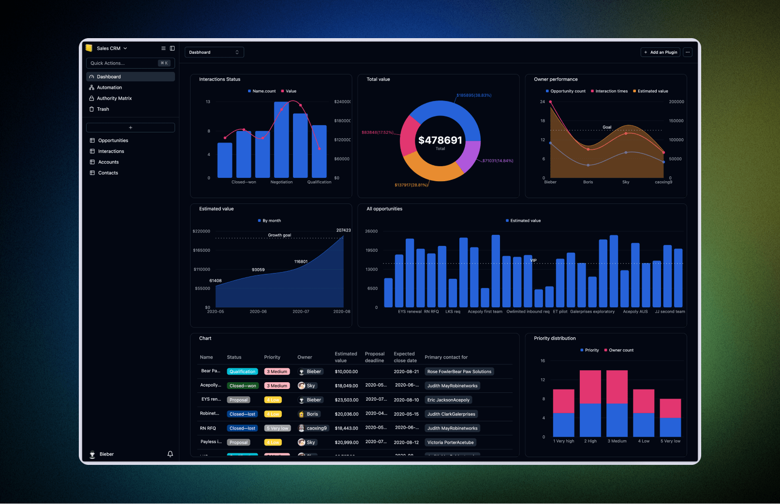Click the Authority Matrix lock icon
The height and width of the screenshot is (504, 780).
click(x=92, y=98)
